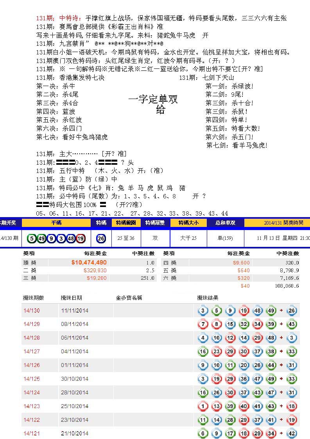Select the 特碼大小 header tab
The height and width of the screenshot is (439, 310).
[188, 223]
